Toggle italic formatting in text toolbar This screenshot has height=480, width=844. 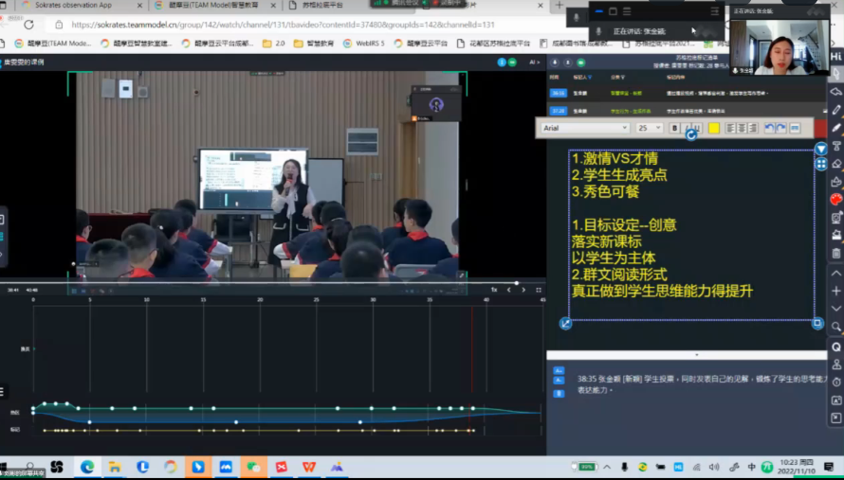[686, 128]
